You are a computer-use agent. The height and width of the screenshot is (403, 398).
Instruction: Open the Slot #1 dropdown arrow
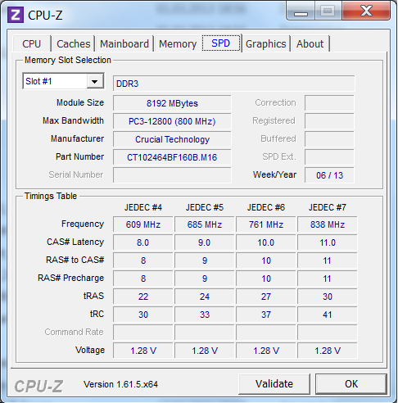(x=95, y=81)
